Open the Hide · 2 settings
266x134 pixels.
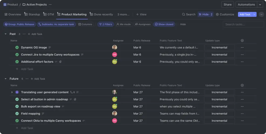(x=205, y=14)
